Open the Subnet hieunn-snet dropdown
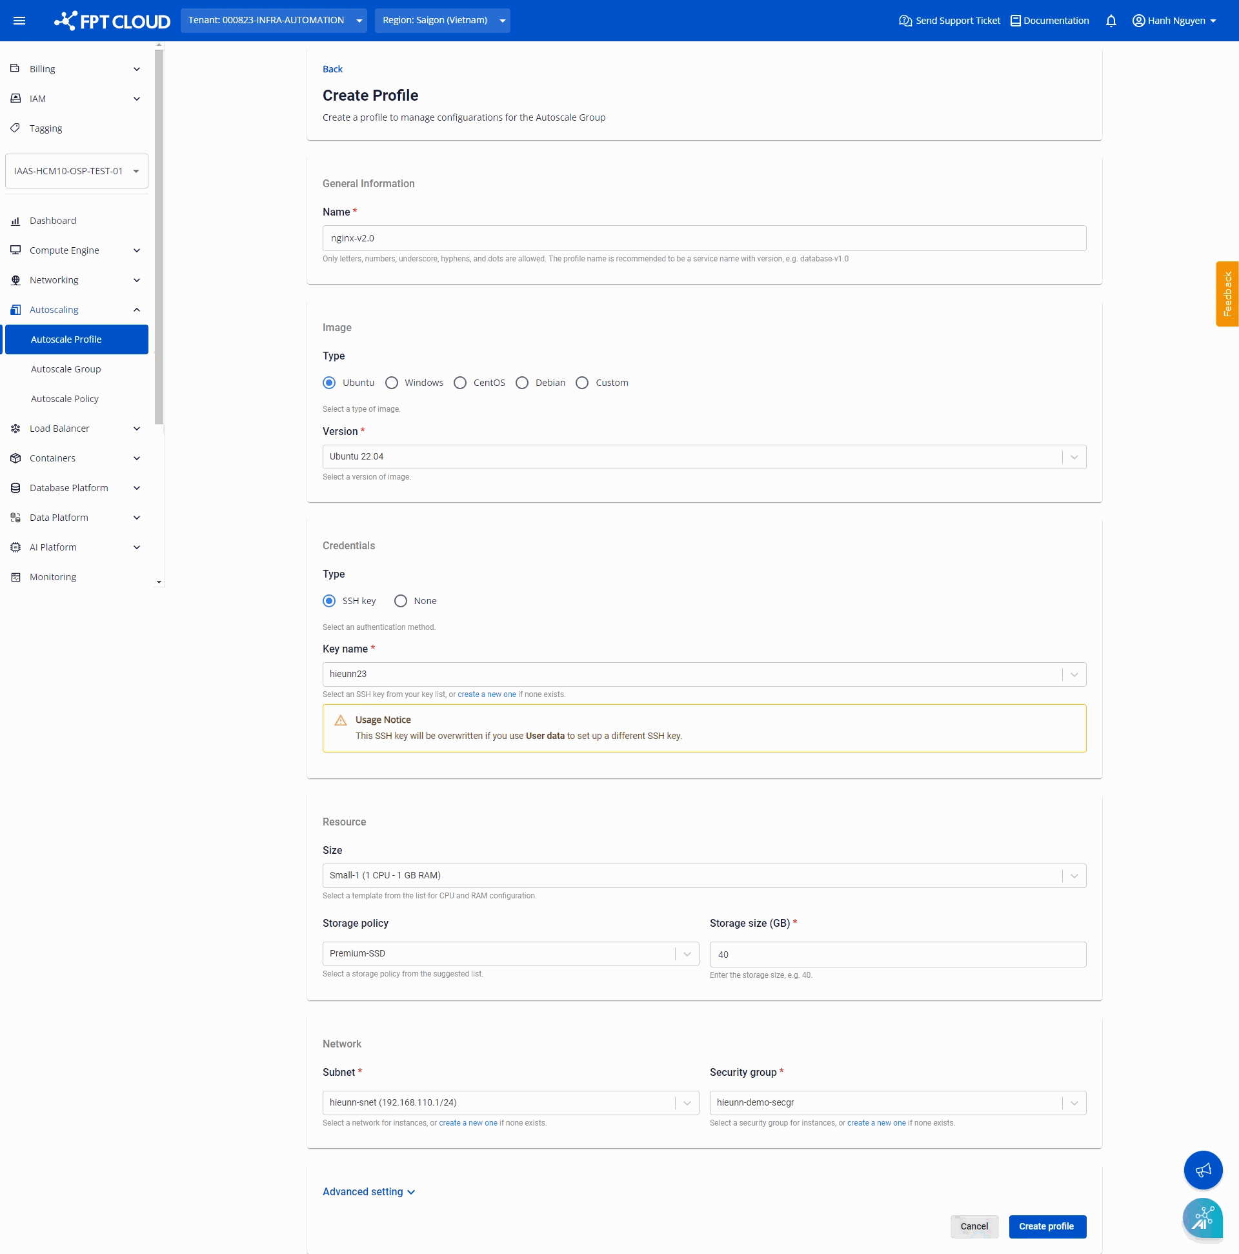The image size is (1239, 1254). [x=511, y=1103]
